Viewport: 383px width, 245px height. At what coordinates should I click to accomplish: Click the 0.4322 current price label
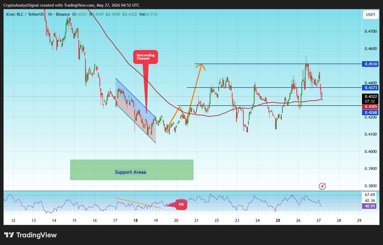[x=371, y=97]
